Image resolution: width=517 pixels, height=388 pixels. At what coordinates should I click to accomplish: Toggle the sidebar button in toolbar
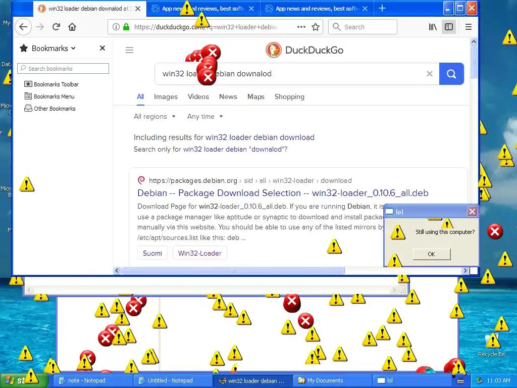449,27
